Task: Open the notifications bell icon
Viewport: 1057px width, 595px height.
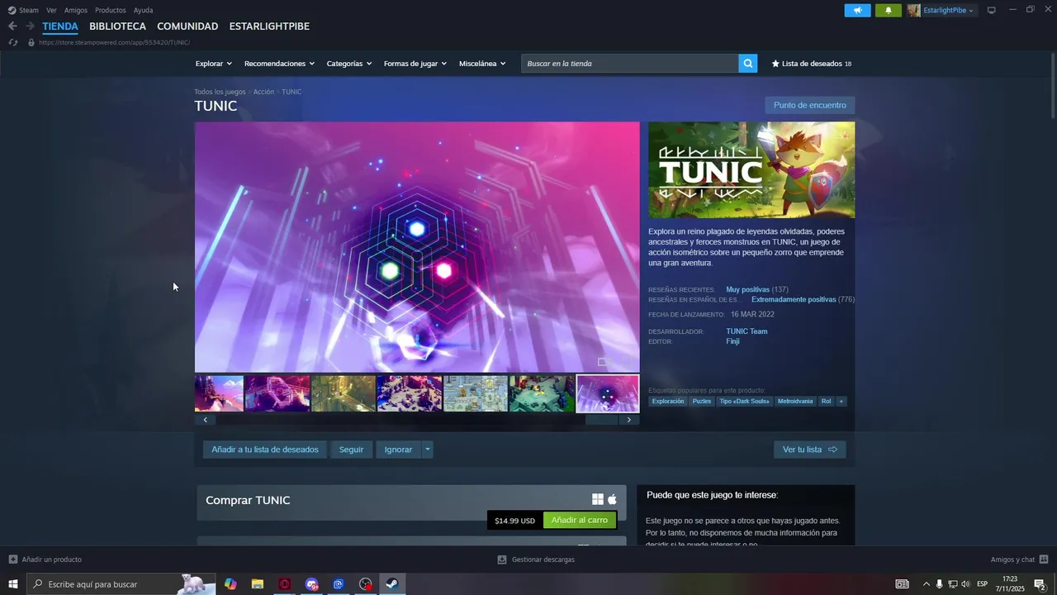Action: pyautogui.click(x=889, y=10)
